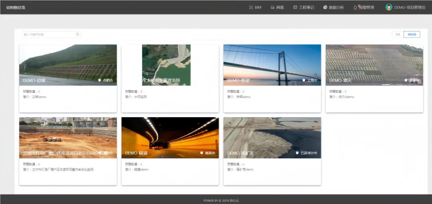Viewport: 432px width, 204px height.
Task: Switch to the 结构物 view
Action: click(x=412, y=34)
